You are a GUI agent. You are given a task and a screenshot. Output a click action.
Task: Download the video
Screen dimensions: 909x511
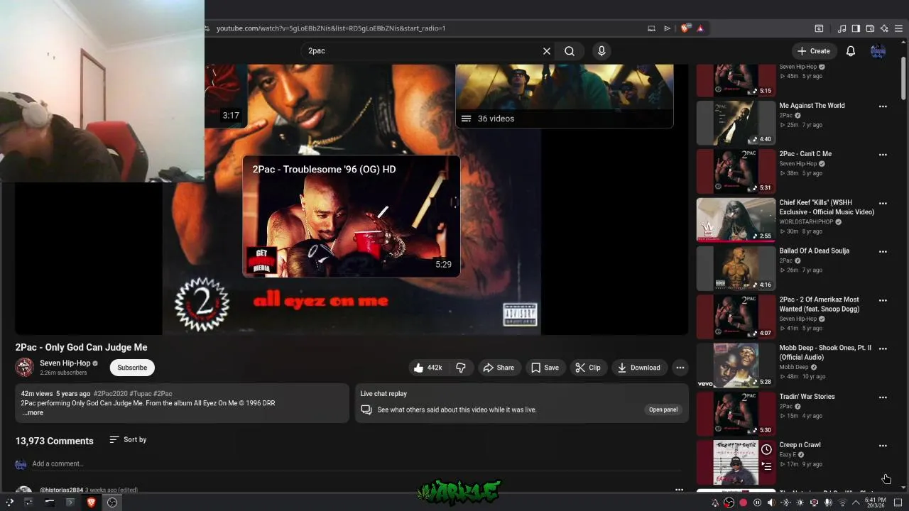pyautogui.click(x=639, y=368)
